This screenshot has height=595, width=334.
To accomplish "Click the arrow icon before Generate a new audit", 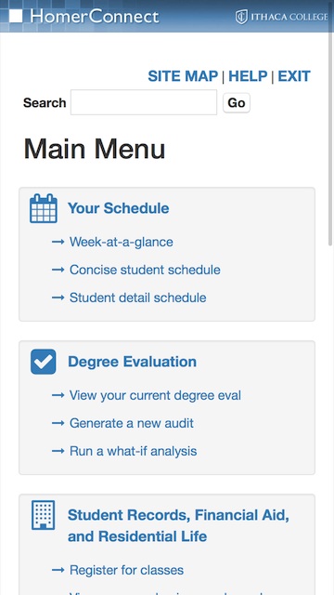I will [x=58, y=423].
